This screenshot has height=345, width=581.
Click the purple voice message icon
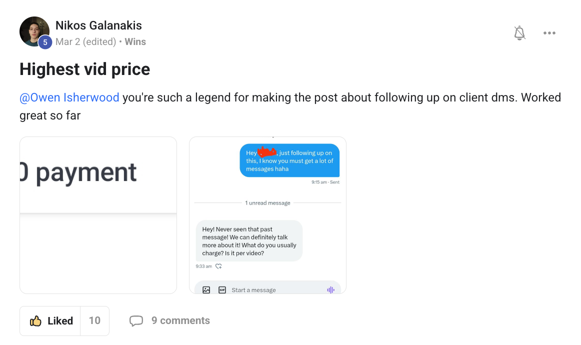[x=330, y=290]
